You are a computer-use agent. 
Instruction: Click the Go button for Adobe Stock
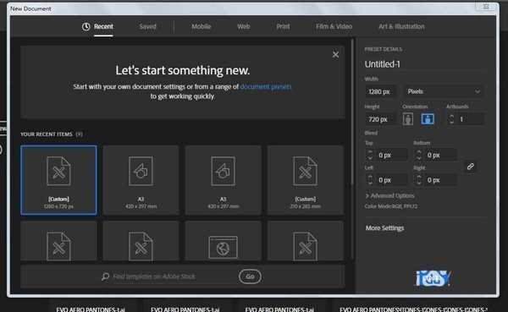pos(250,276)
